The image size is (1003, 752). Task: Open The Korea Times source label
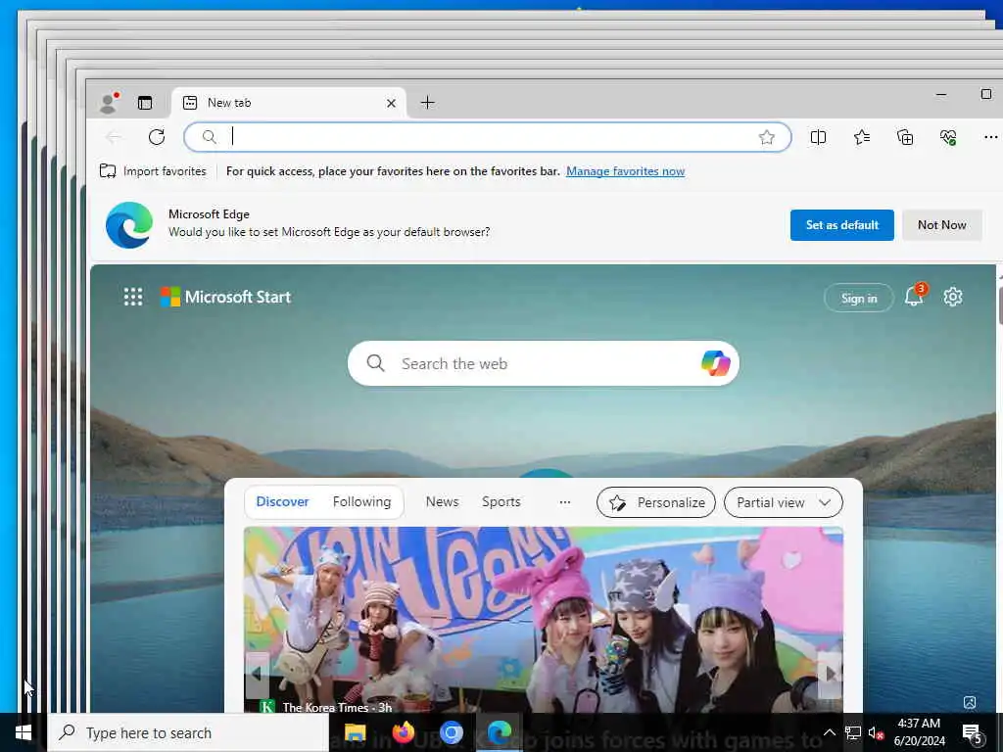click(x=325, y=707)
